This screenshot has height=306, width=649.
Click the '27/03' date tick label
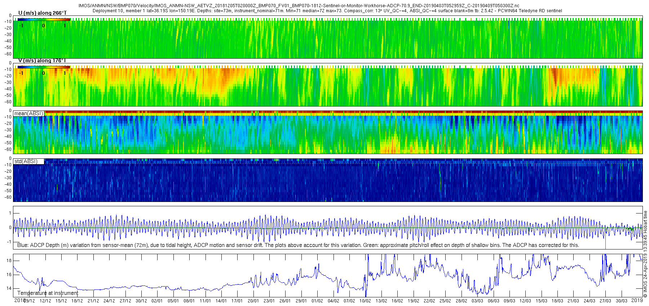pyautogui.click(x=605, y=301)
